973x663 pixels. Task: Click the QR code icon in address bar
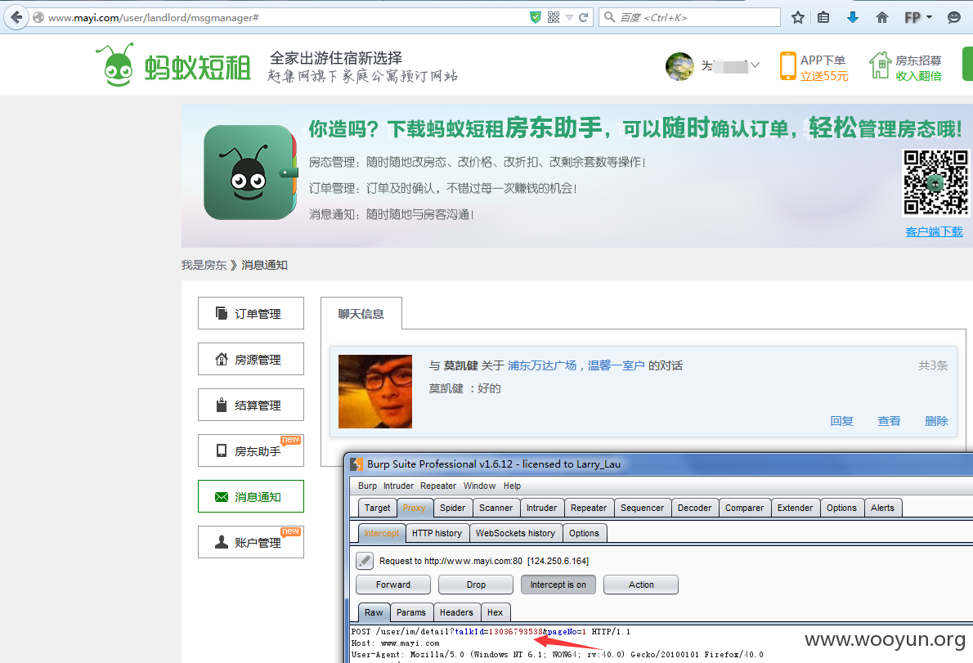click(x=554, y=17)
